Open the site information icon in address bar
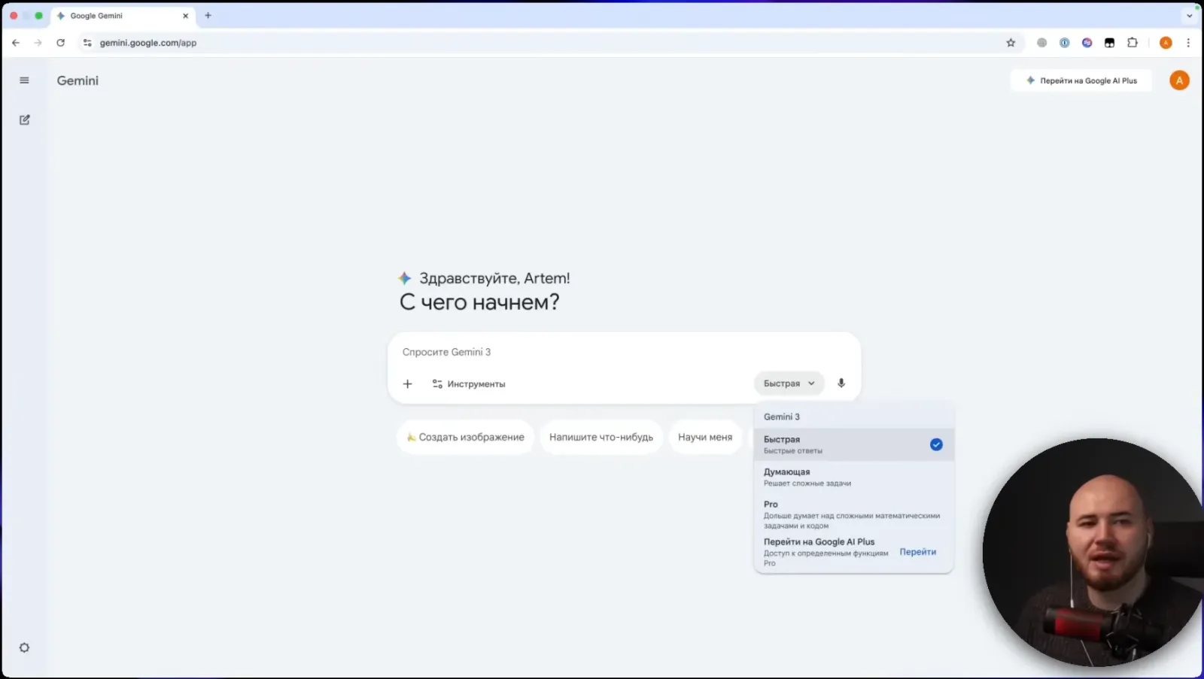The image size is (1204, 679). (x=87, y=43)
